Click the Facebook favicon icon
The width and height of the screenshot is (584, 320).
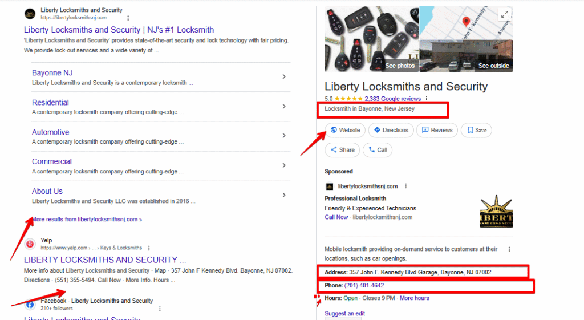pos(30,305)
